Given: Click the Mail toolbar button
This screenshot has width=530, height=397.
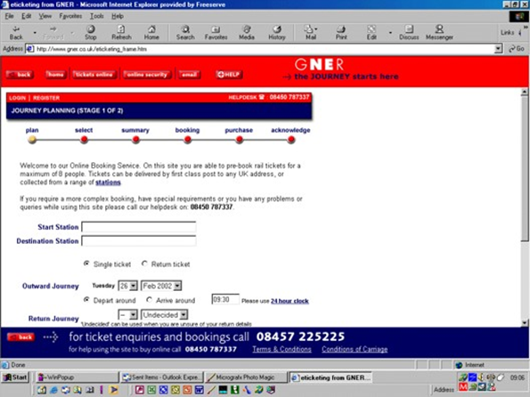Looking at the screenshot, I should pyautogui.click(x=310, y=32).
